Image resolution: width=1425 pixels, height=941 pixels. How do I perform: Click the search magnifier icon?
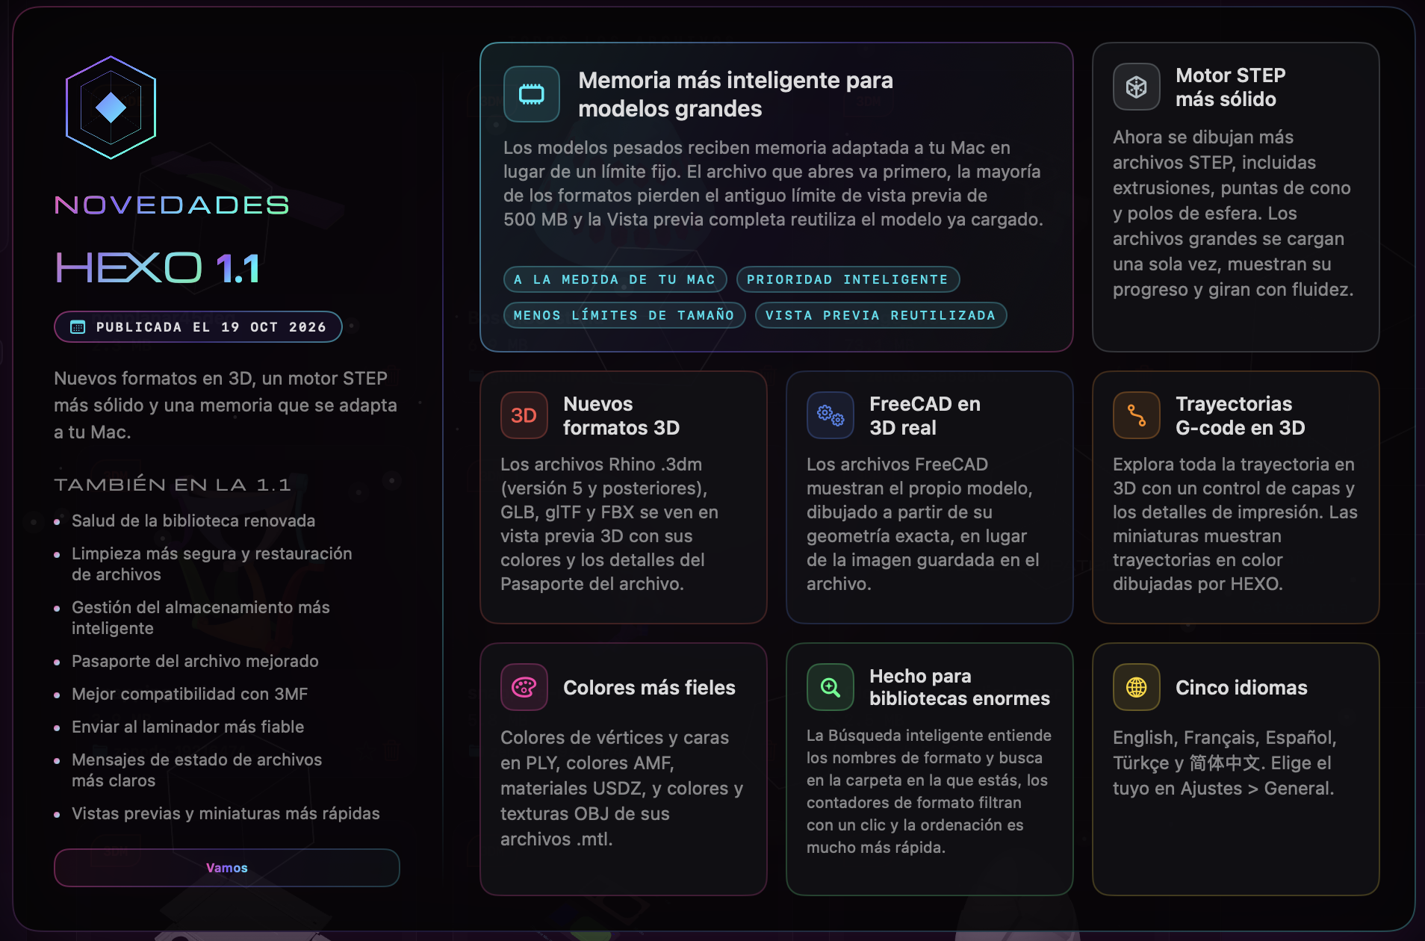[830, 687]
